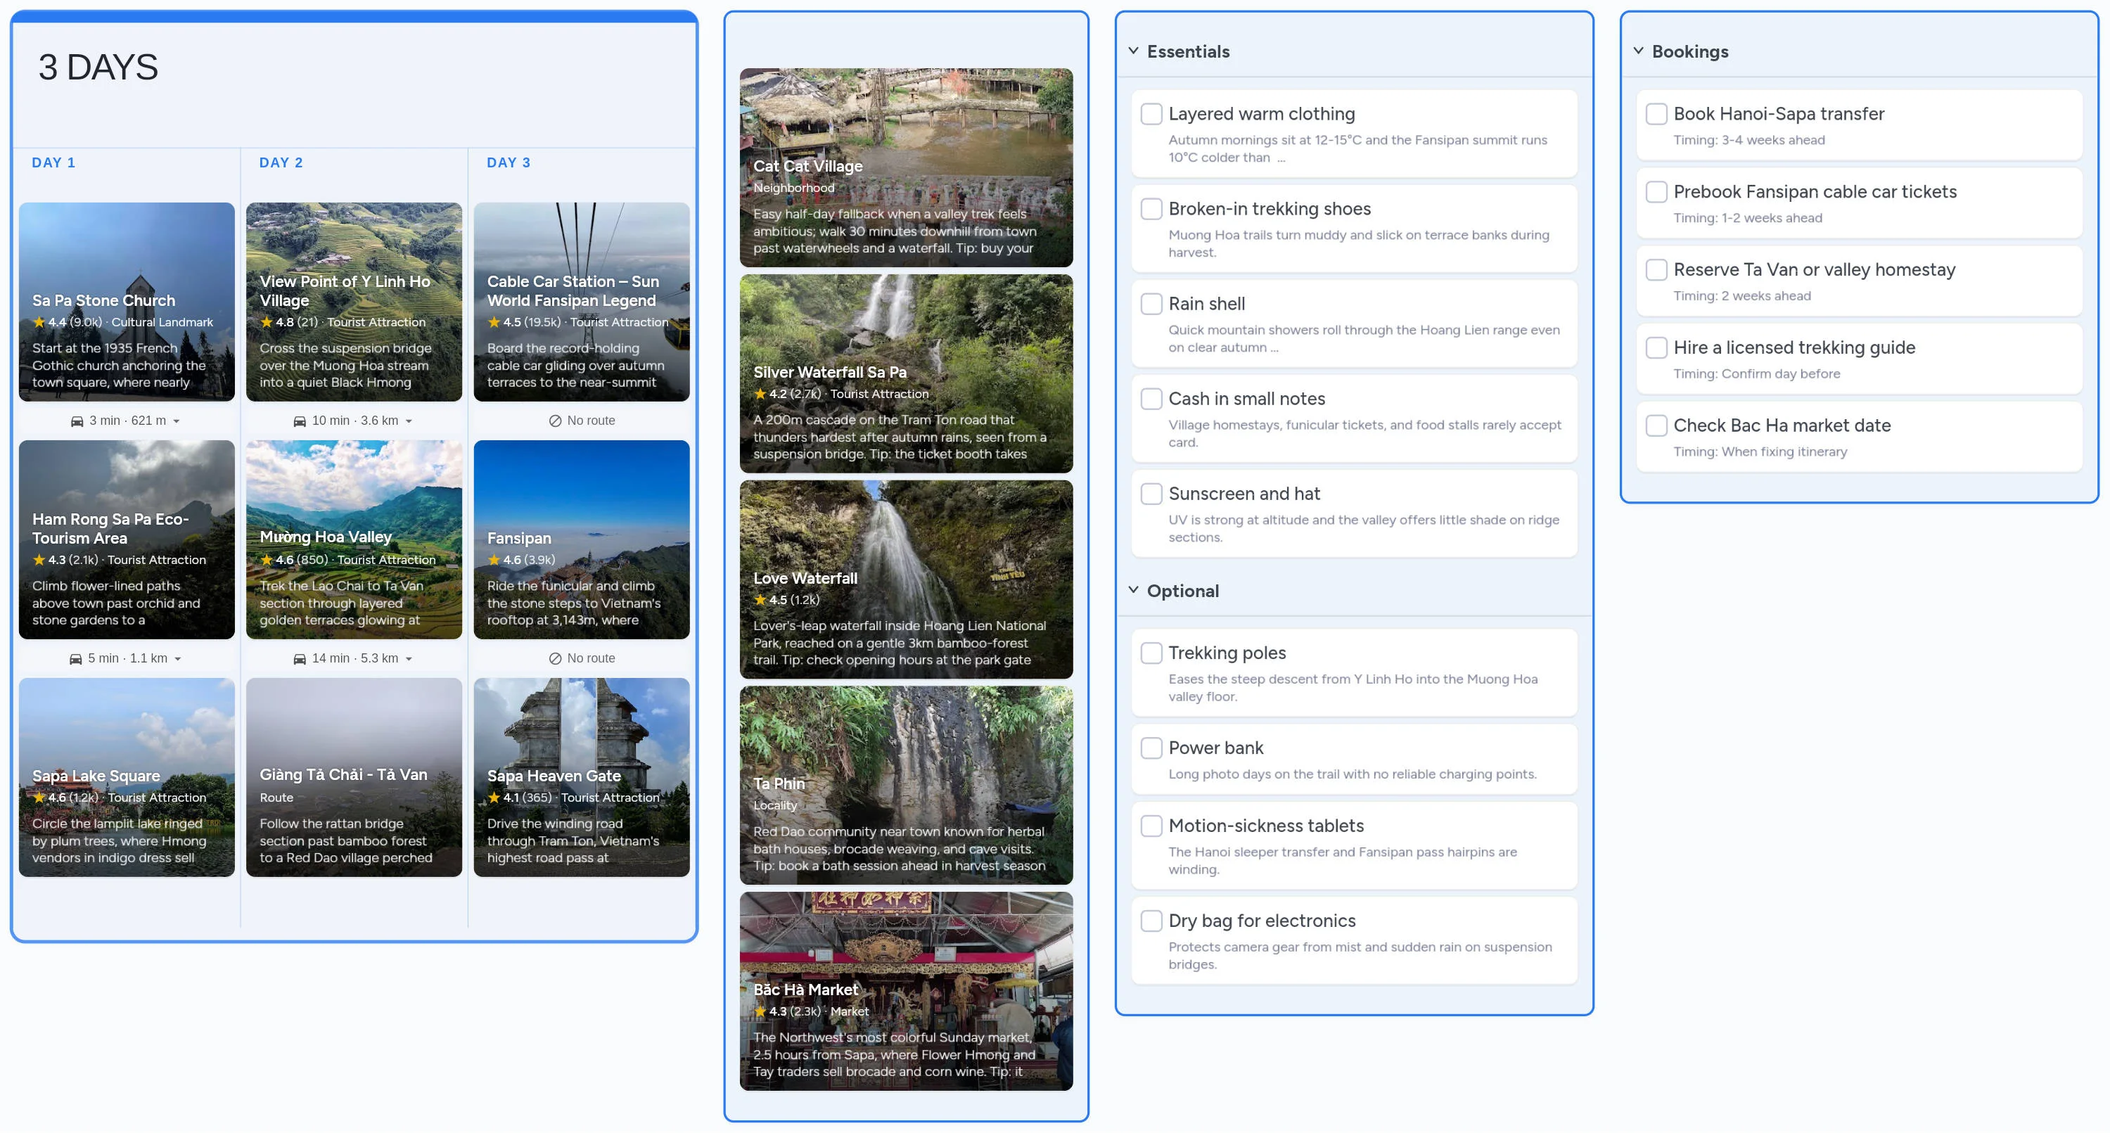Tick Prebook Fansipan cable car tickets
Viewport: 2110px width, 1133px height.
1656,192
